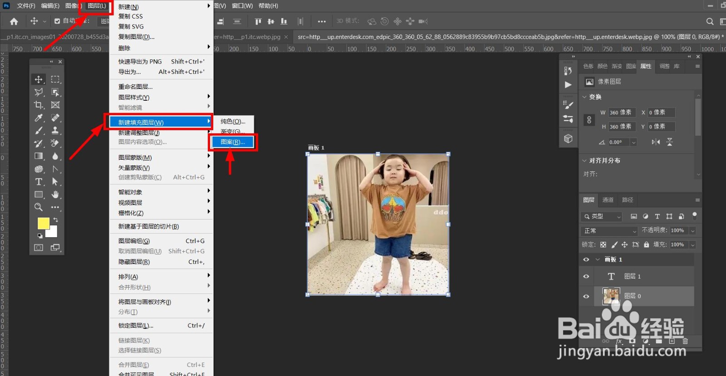This screenshot has height=376, width=726.
Task: Click the flip vertical icon in Properties
Action: pos(670,142)
